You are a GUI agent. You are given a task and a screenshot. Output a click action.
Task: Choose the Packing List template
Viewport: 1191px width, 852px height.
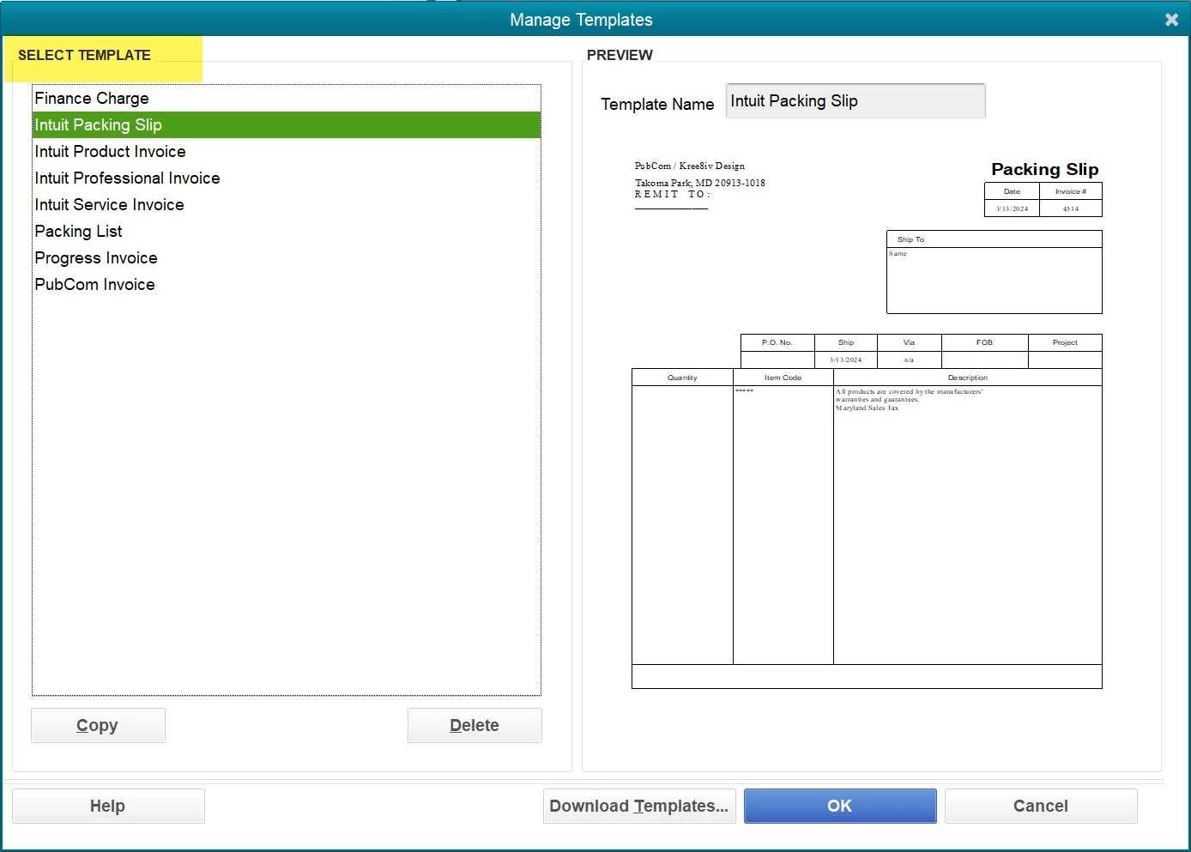[287, 232]
